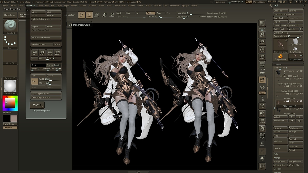
Task: Toggle the PolyF polyframe icon
Action: pyautogui.click(x=262, y=136)
